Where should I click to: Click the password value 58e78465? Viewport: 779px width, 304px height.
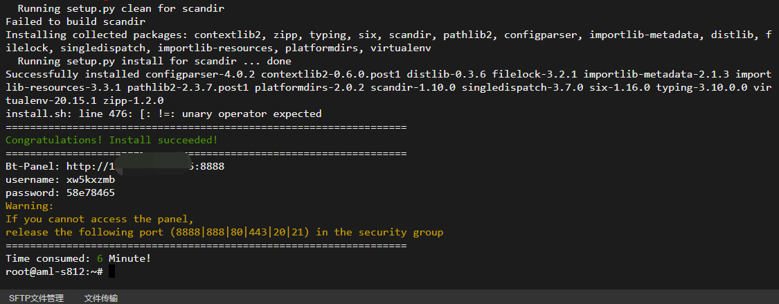tap(91, 193)
